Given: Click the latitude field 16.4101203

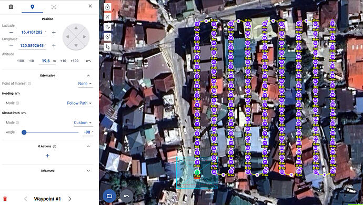Looking at the screenshot, I should click(32, 33).
